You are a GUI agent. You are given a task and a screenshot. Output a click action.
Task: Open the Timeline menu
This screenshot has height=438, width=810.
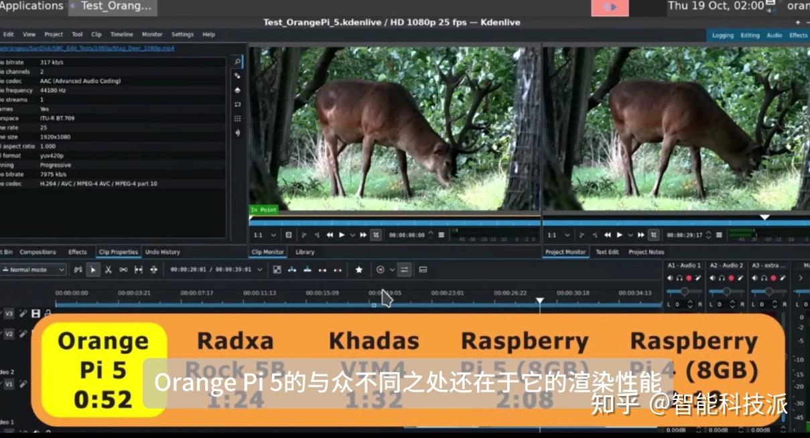tap(121, 34)
